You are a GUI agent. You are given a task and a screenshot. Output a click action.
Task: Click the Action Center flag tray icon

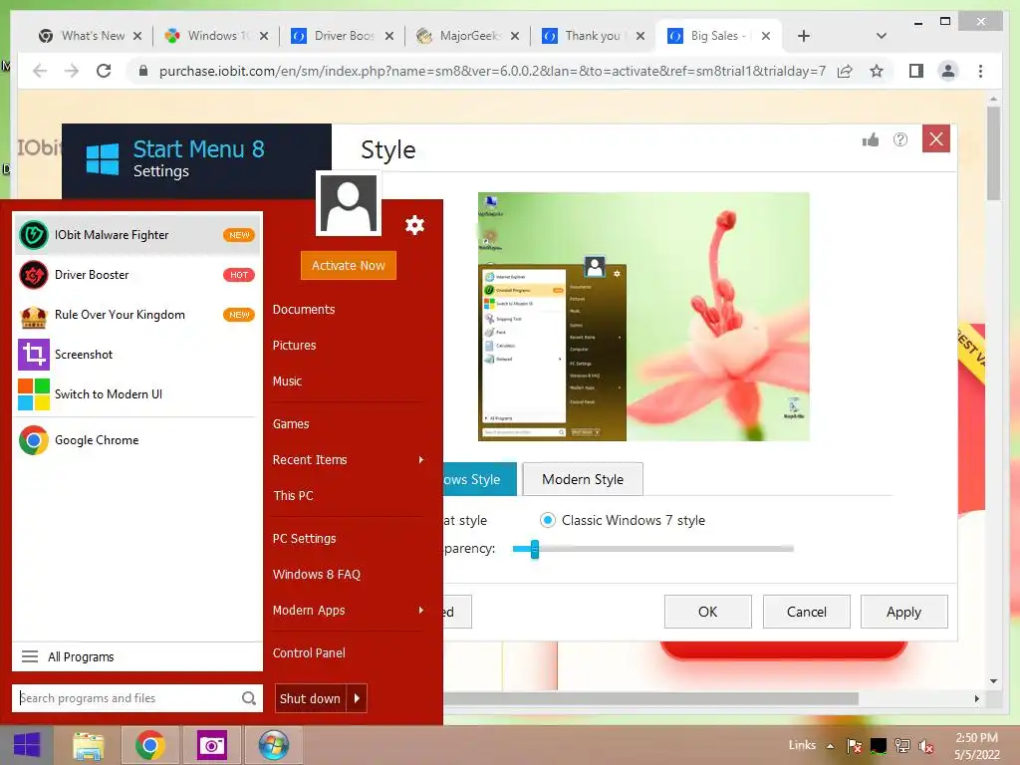(854, 745)
